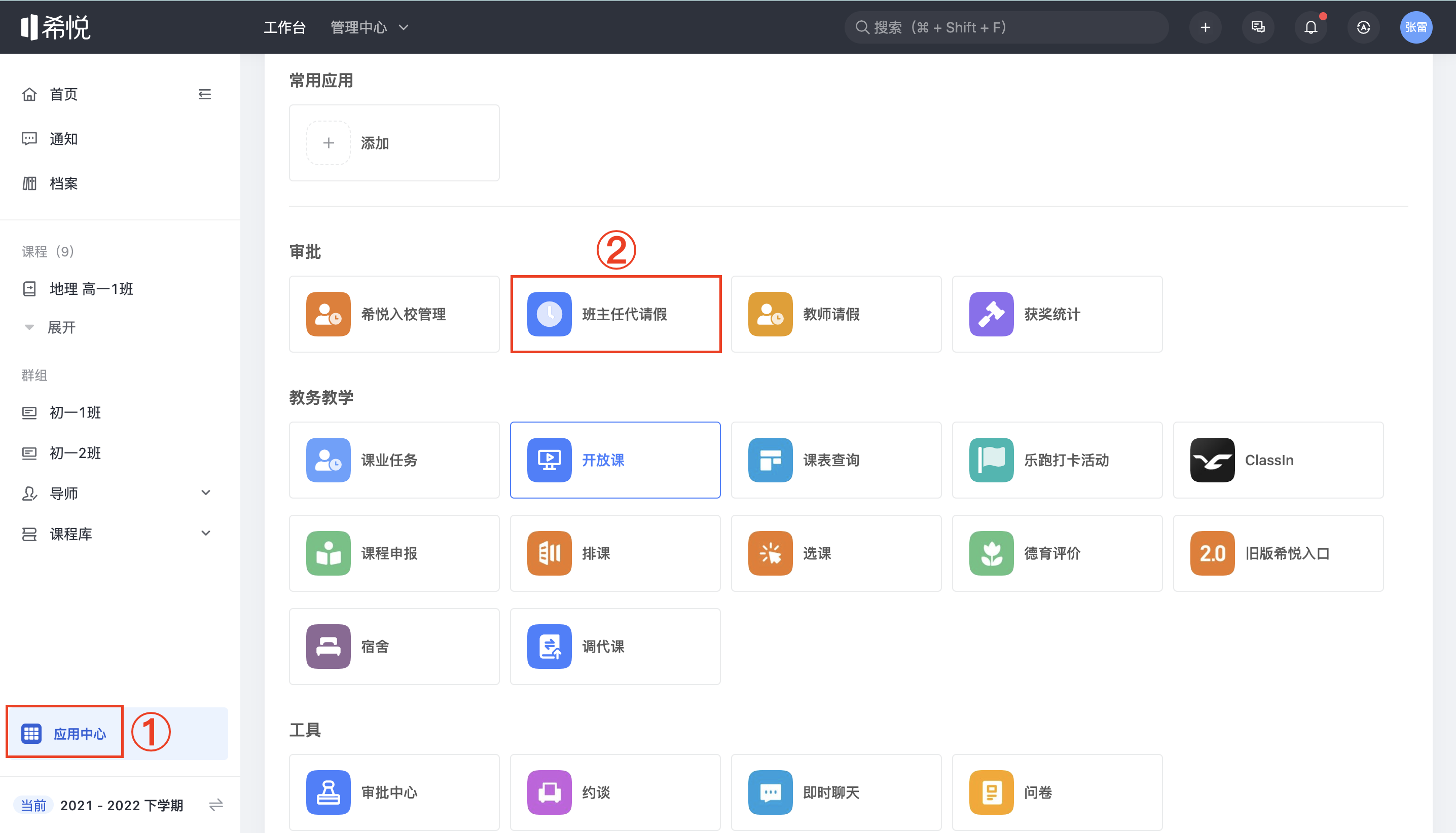Open the 排课 scheduling icon
Viewport: 1456px width, 833px height.
pyautogui.click(x=549, y=553)
